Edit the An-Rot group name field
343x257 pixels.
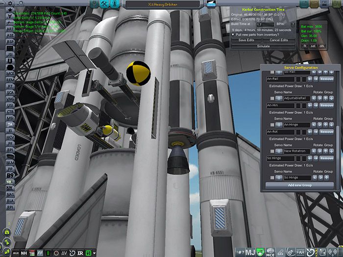280,132
